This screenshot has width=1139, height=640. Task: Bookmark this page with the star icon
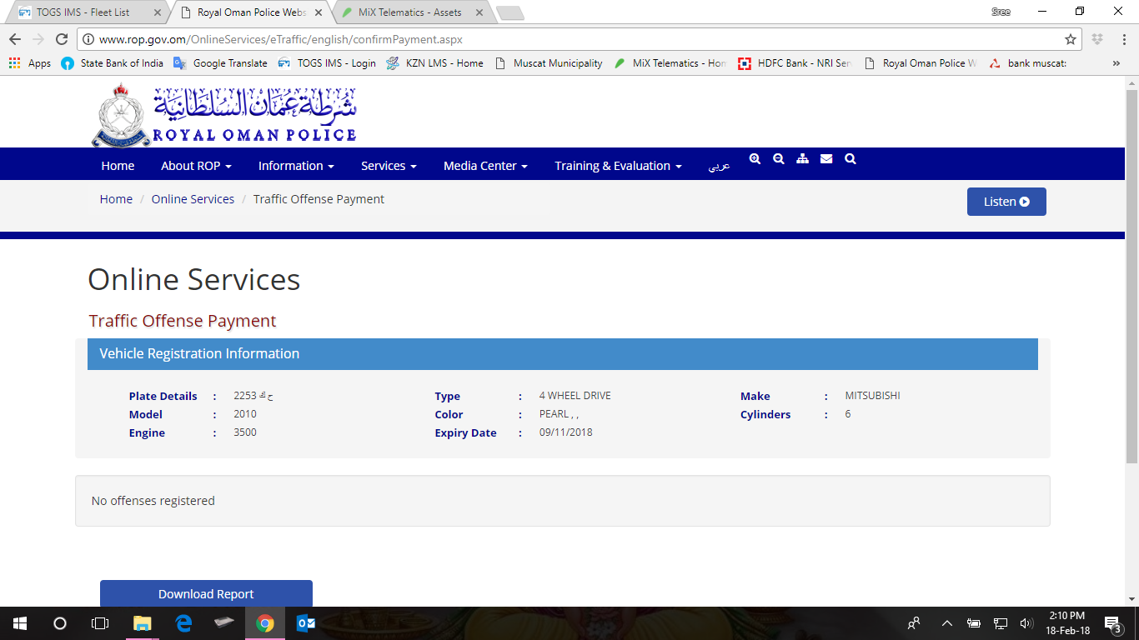[x=1071, y=39]
